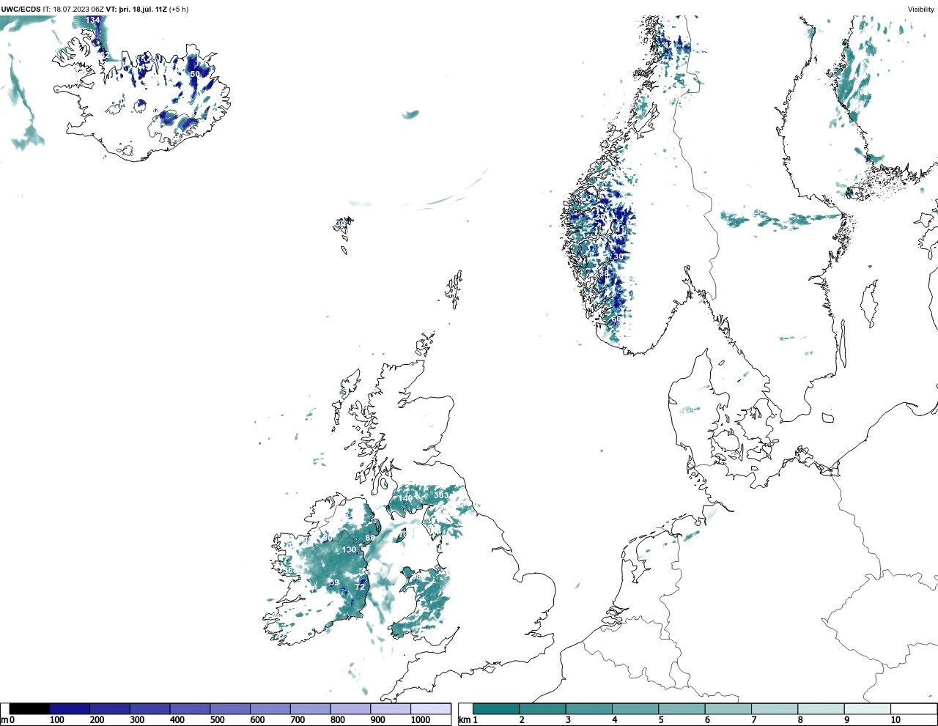Click the 'VT: þri. 18.júl. 11Z' valid time
This screenshot has height=726, width=938.
pyautogui.click(x=136, y=10)
